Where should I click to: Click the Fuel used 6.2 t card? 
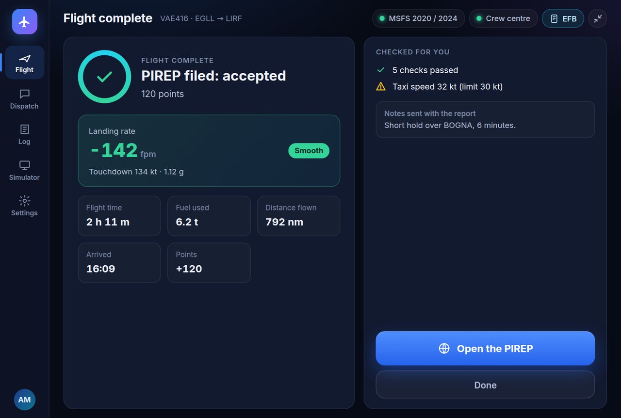[x=209, y=216]
